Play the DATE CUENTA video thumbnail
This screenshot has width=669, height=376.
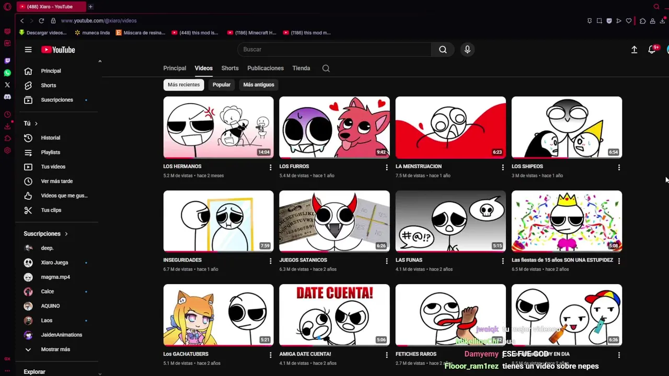(334, 315)
